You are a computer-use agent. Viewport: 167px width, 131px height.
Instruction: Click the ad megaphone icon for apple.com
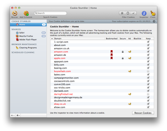point(129,58)
